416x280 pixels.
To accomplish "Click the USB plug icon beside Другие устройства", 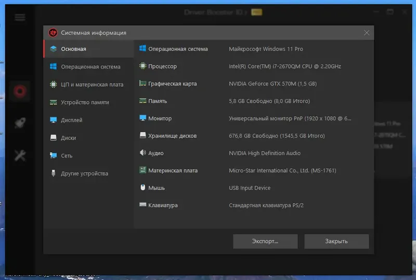I will pyautogui.click(x=54, y=173).
